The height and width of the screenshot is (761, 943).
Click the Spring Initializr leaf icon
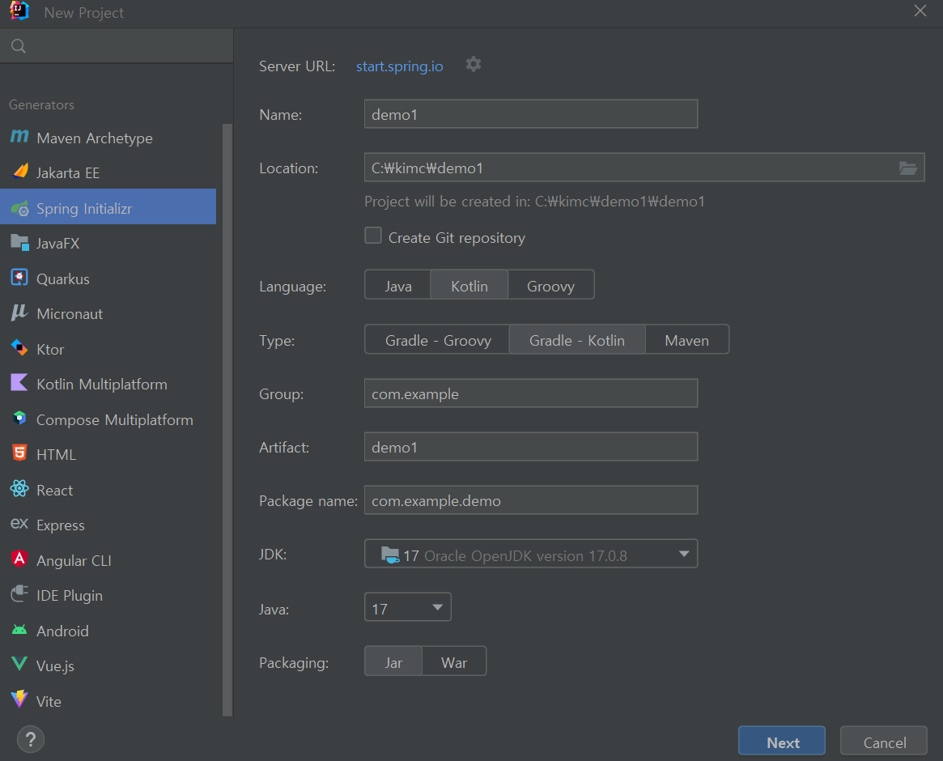pos(20,208)
